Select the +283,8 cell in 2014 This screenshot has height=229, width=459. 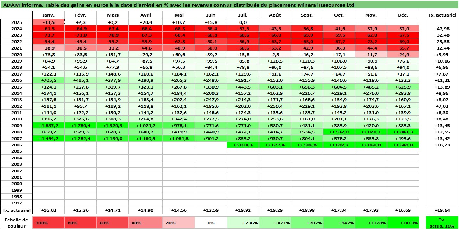403,93
